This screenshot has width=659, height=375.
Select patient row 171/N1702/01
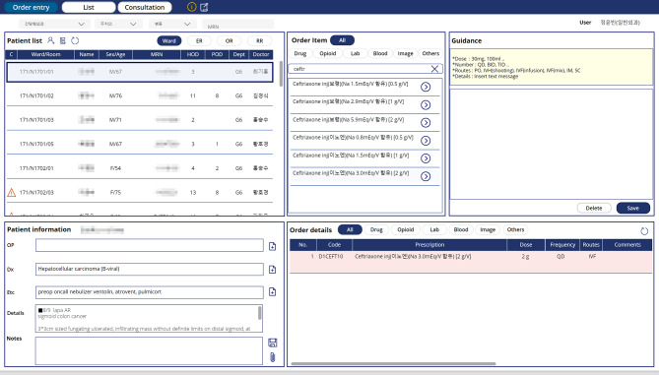click(140, 168)
